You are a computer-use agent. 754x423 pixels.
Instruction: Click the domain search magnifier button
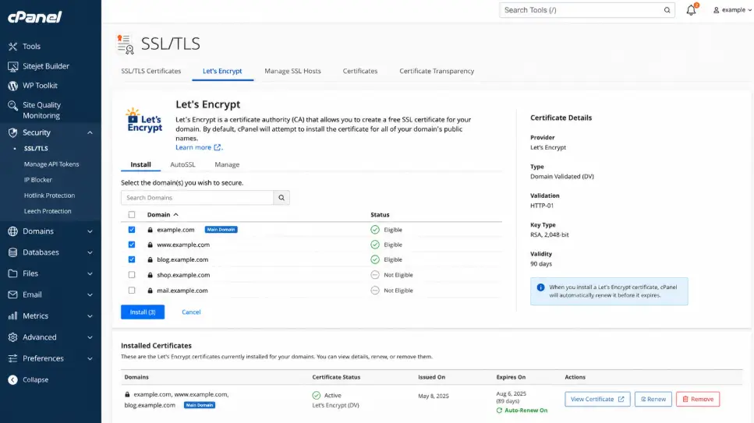tap(281, 198)
